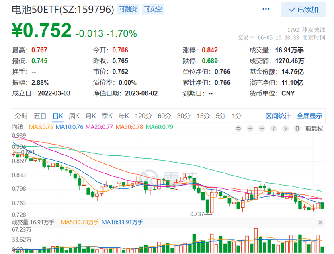334x254 pixels.
Task: Click the -0.013 -1.70% change text
Action: [106, 33]
